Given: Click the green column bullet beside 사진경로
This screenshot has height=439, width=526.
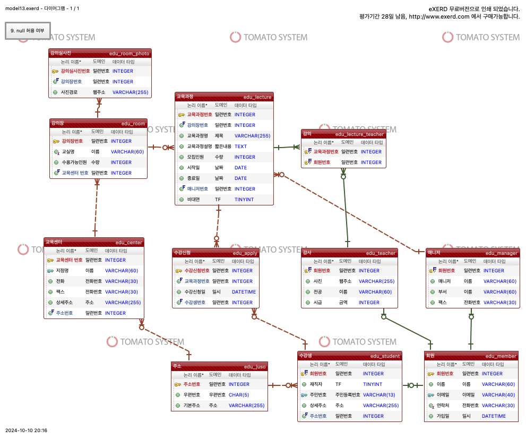Looking at the screenshot, I should (x=55, y=92).
